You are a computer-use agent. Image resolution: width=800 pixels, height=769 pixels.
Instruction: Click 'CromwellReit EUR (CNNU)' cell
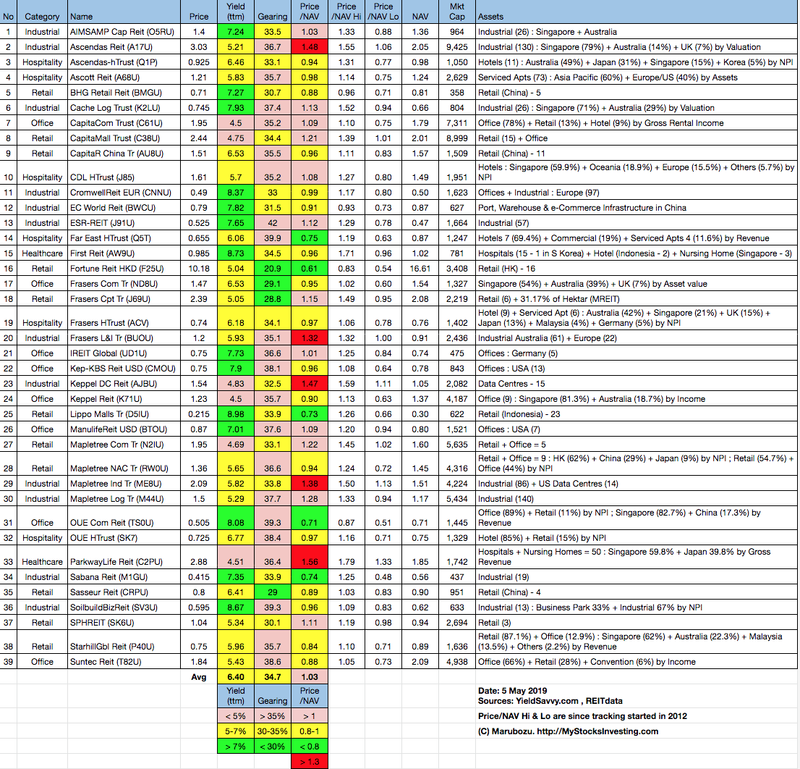click(x=124, y=193)
